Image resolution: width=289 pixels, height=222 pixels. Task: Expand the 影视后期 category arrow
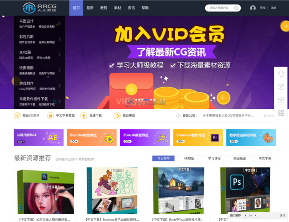click(x=60, y=40)
